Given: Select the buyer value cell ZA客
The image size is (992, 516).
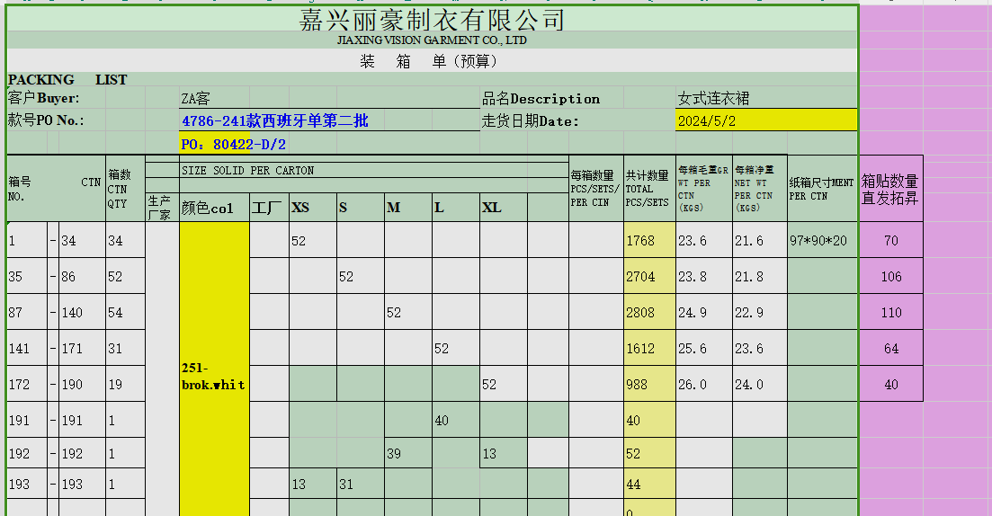Looking at the screenshot, I should pos(196,99).
